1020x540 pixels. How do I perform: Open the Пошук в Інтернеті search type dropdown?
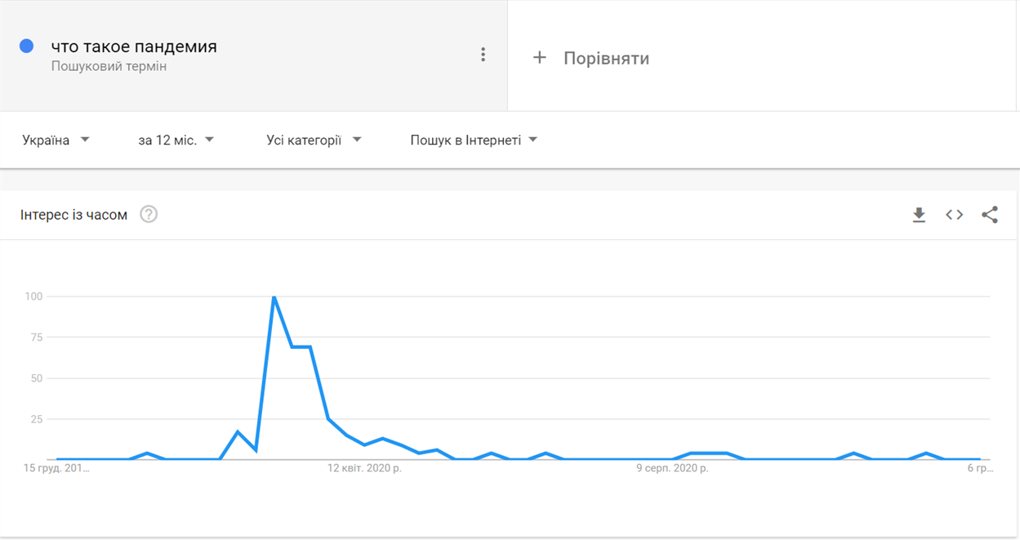(x=474, y=141)
